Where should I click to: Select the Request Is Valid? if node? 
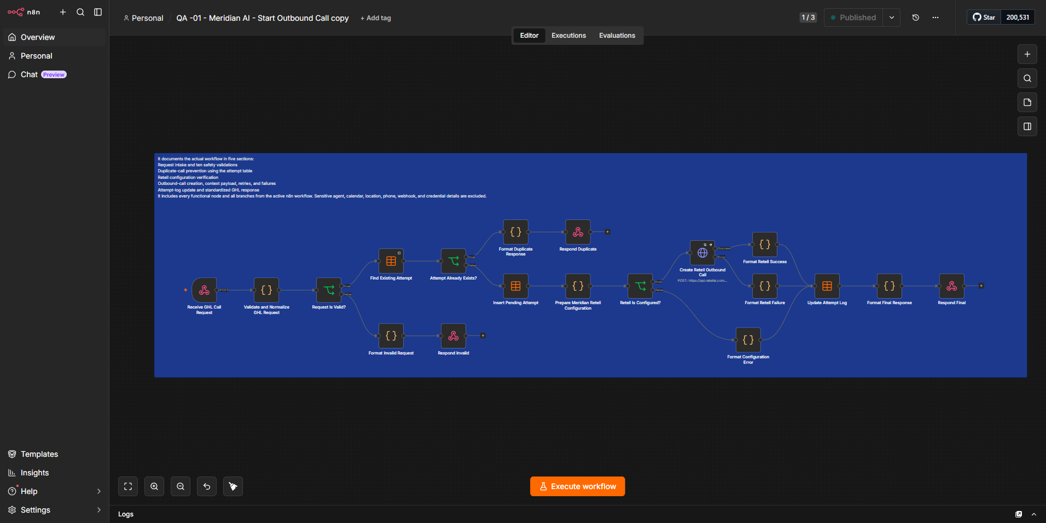point(329,290)
